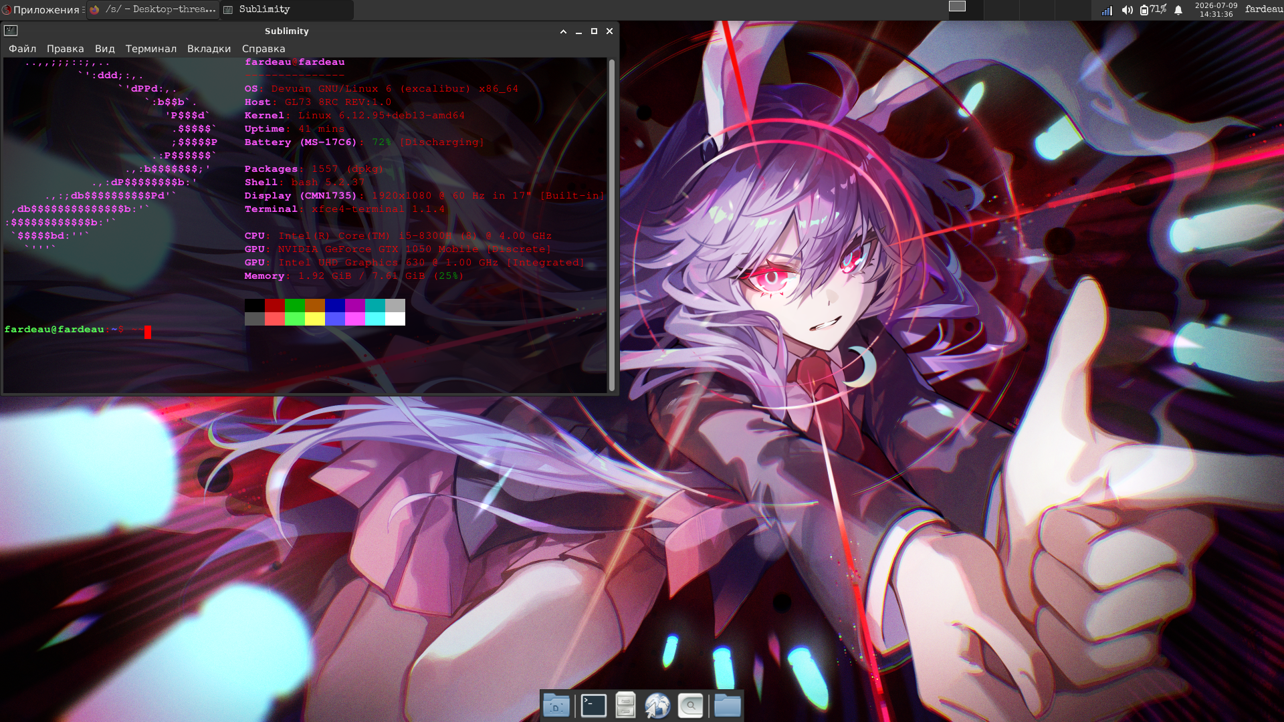The width and height of the screenshot is (1284, 722).
Task: Switch to the second workspace in pager
Action: click(1001, 9)
